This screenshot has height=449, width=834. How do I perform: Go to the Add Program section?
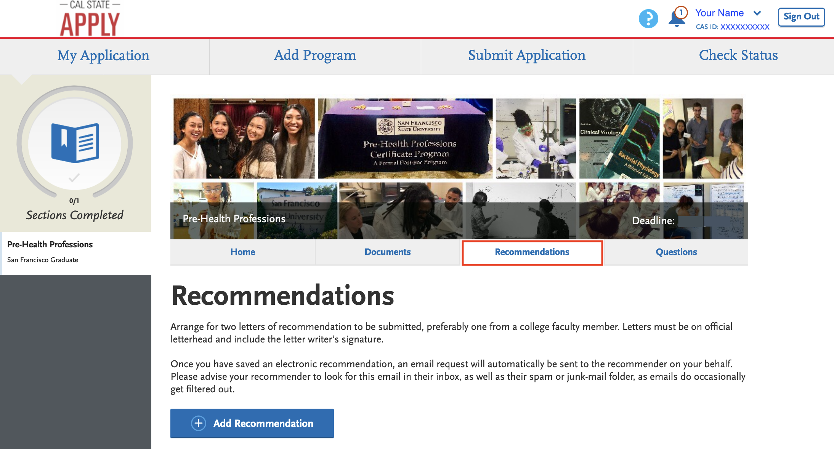(314, 56)
